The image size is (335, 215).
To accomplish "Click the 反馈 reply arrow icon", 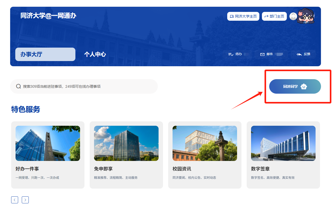I will (299, 54).
